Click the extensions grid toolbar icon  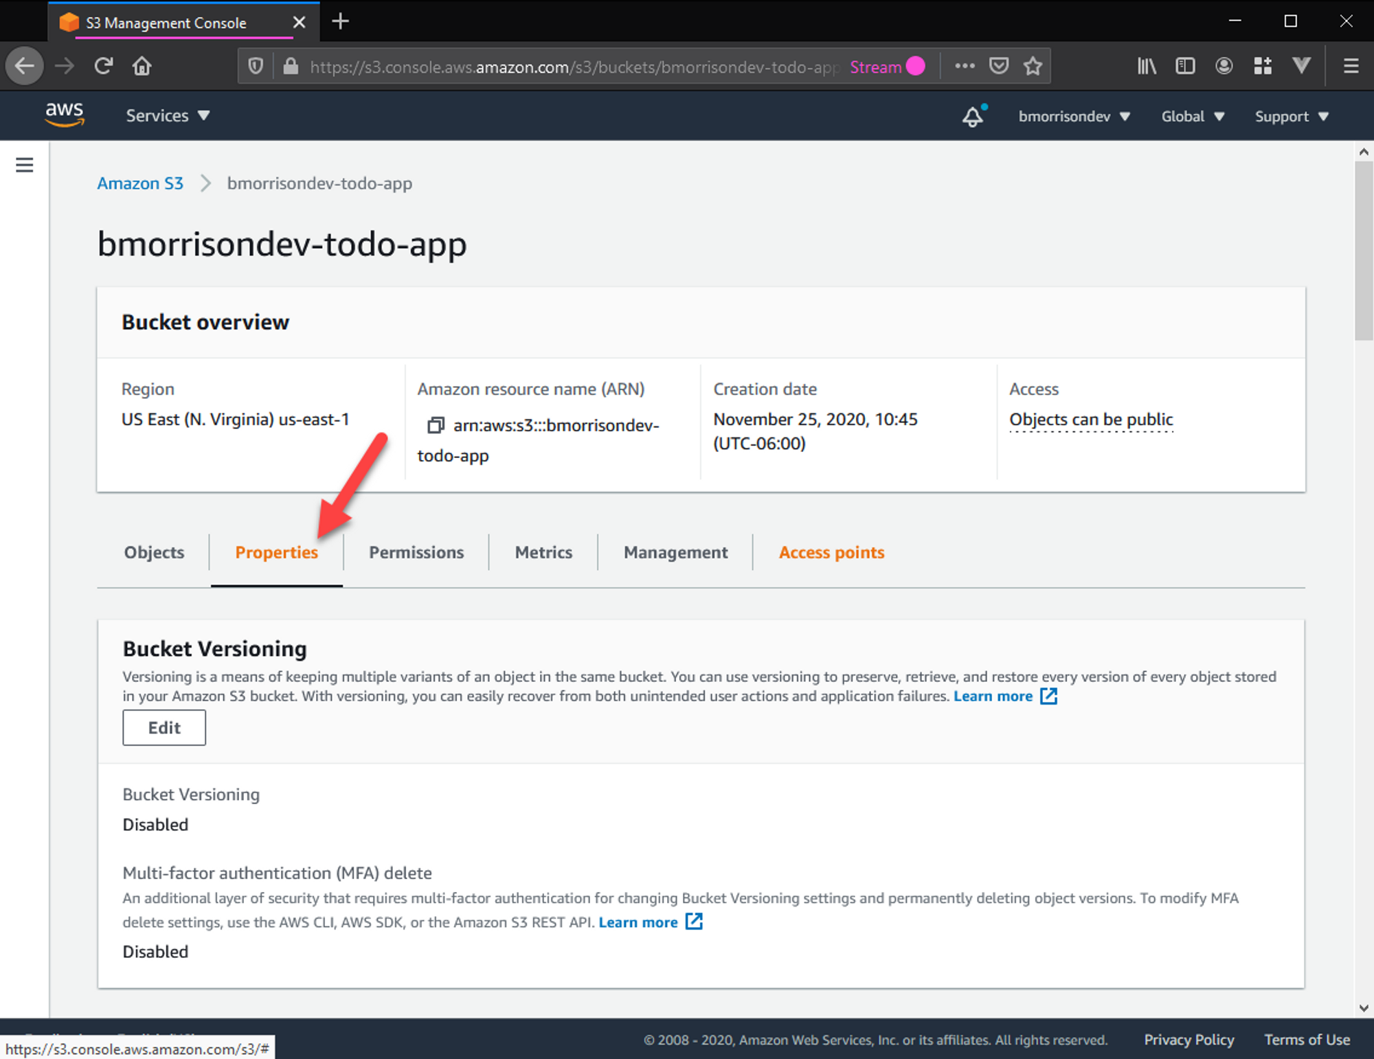coord(1263,66)
